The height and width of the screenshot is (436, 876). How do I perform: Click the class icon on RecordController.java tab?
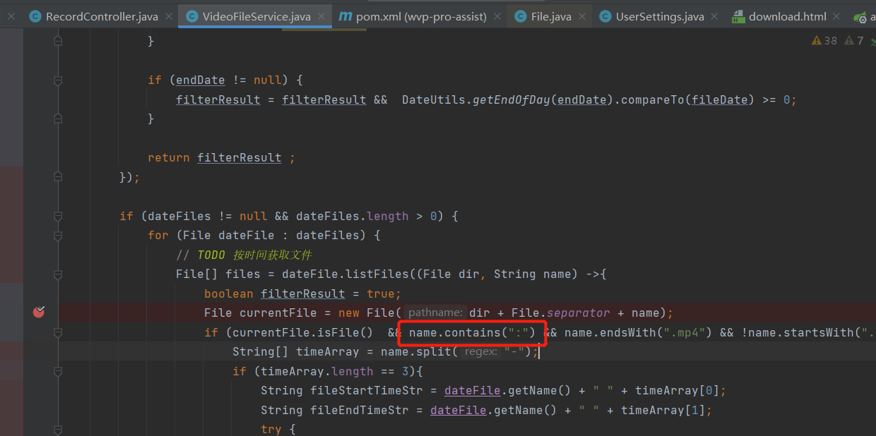(x=35, y=16)
